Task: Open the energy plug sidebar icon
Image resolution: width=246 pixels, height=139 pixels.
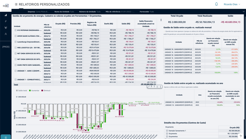Action: (x=6, y=21)
